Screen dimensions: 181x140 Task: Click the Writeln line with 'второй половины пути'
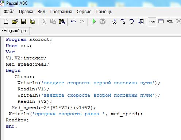(x=89, y=95)
